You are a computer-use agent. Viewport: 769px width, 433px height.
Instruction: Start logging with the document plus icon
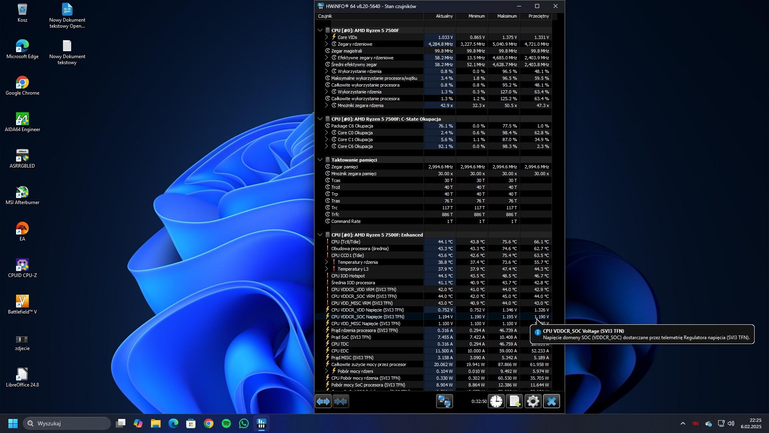pos(515,401)
